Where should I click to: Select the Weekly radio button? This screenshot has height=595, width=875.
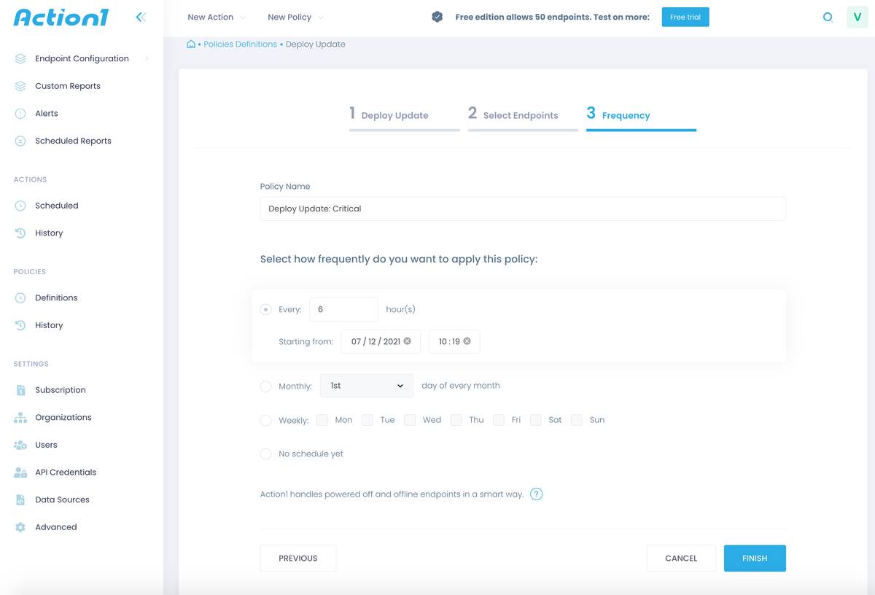(265, 421)
